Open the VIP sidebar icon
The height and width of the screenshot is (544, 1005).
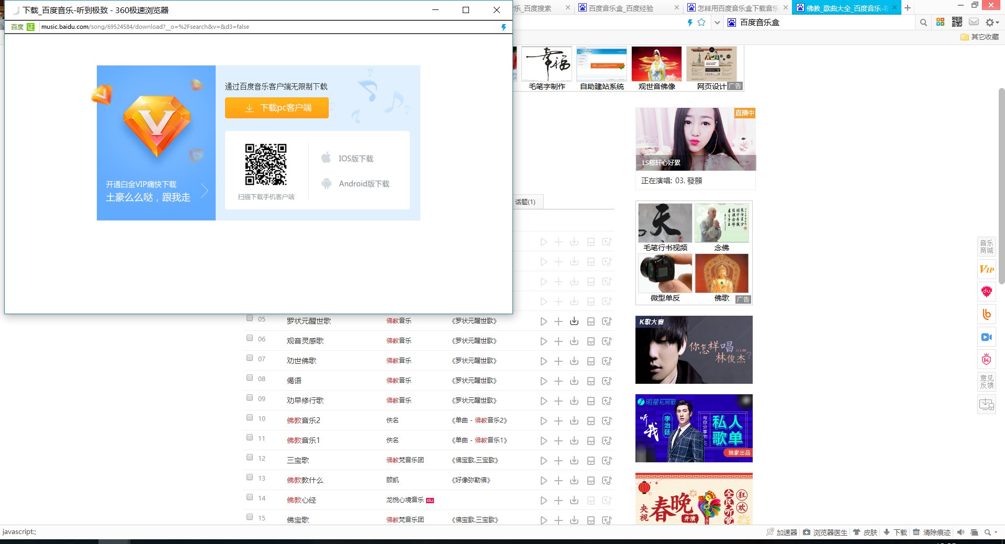986,269
